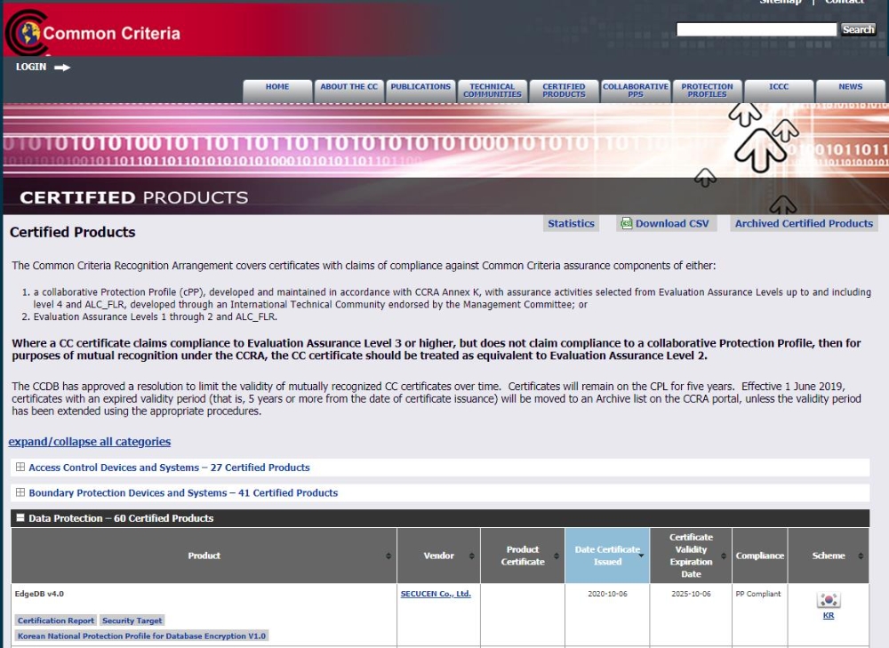The image size is (889, 648).
Task: Sort by Product column arrows
Action: (x=388, y=556)
